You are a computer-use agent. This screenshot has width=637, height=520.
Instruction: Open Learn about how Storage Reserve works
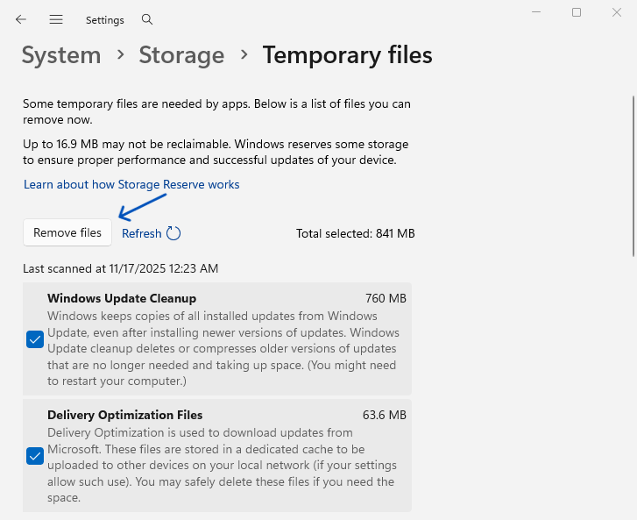(131, 184)
